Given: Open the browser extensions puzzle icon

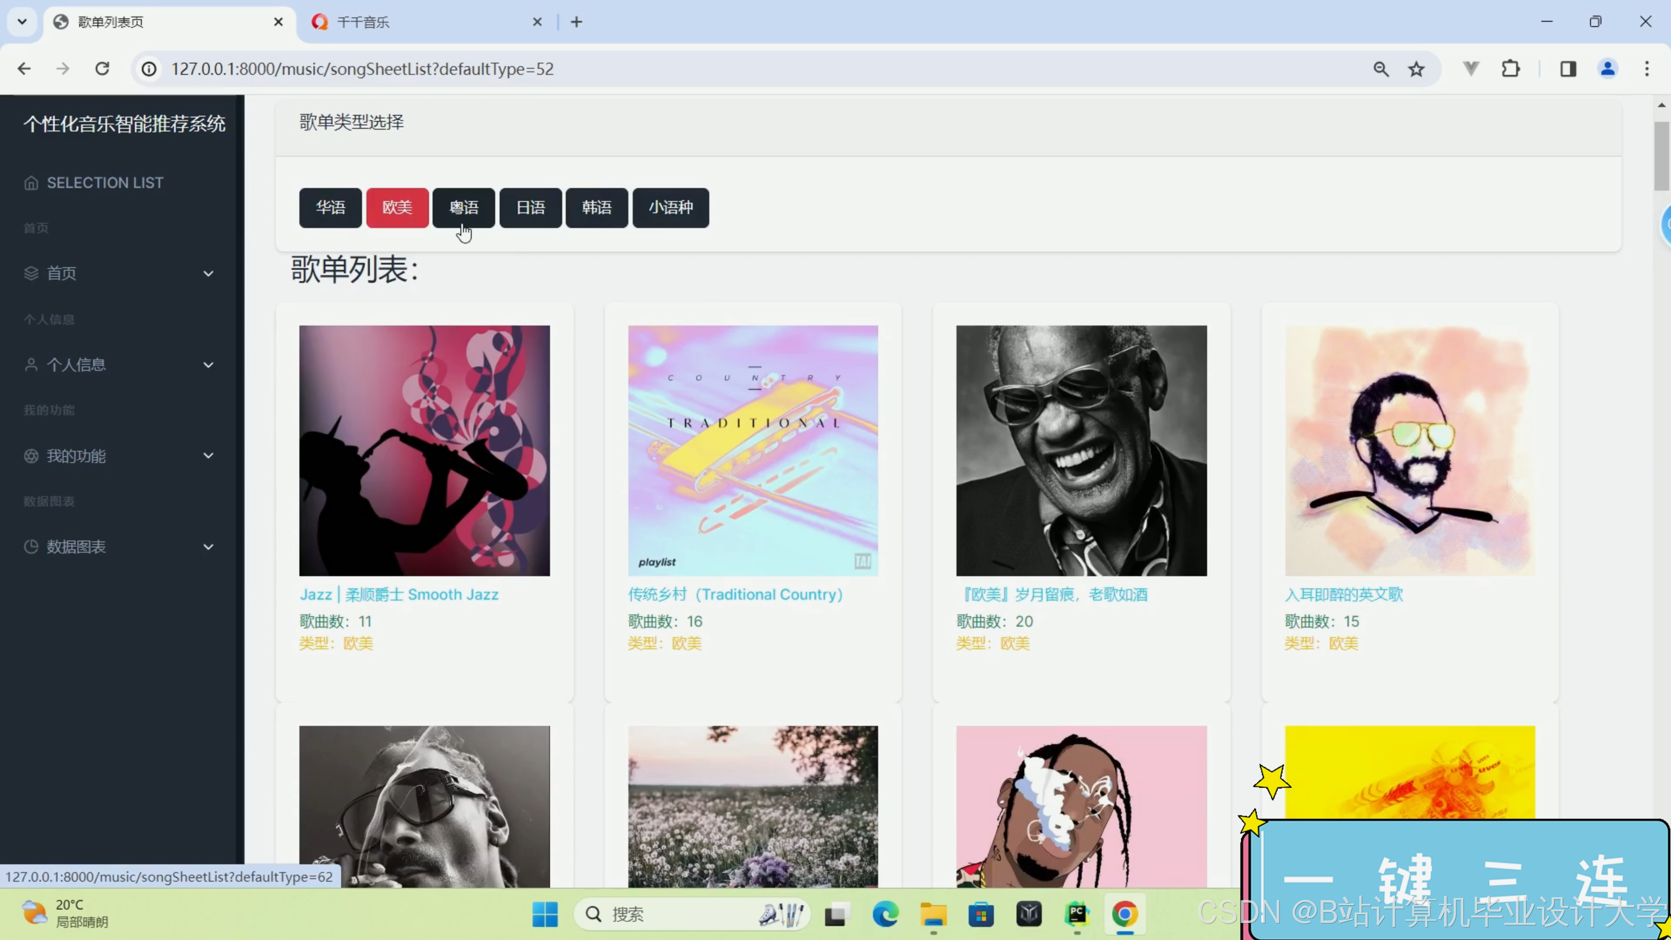Looking at the screenshot, I should (1511, 69).
